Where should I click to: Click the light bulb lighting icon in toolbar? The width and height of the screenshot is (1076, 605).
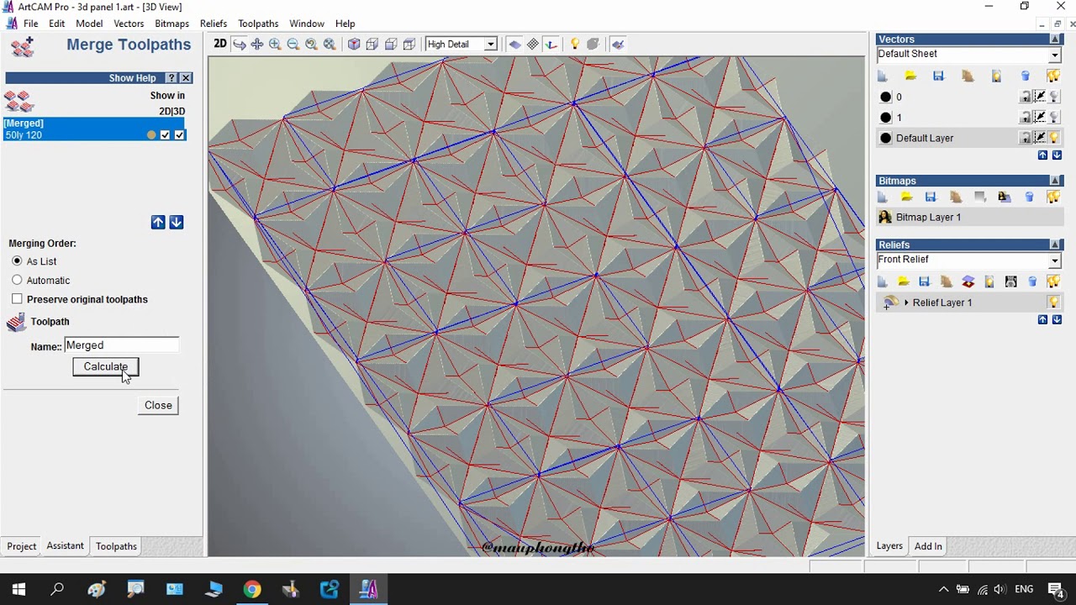tap(575, 44)
